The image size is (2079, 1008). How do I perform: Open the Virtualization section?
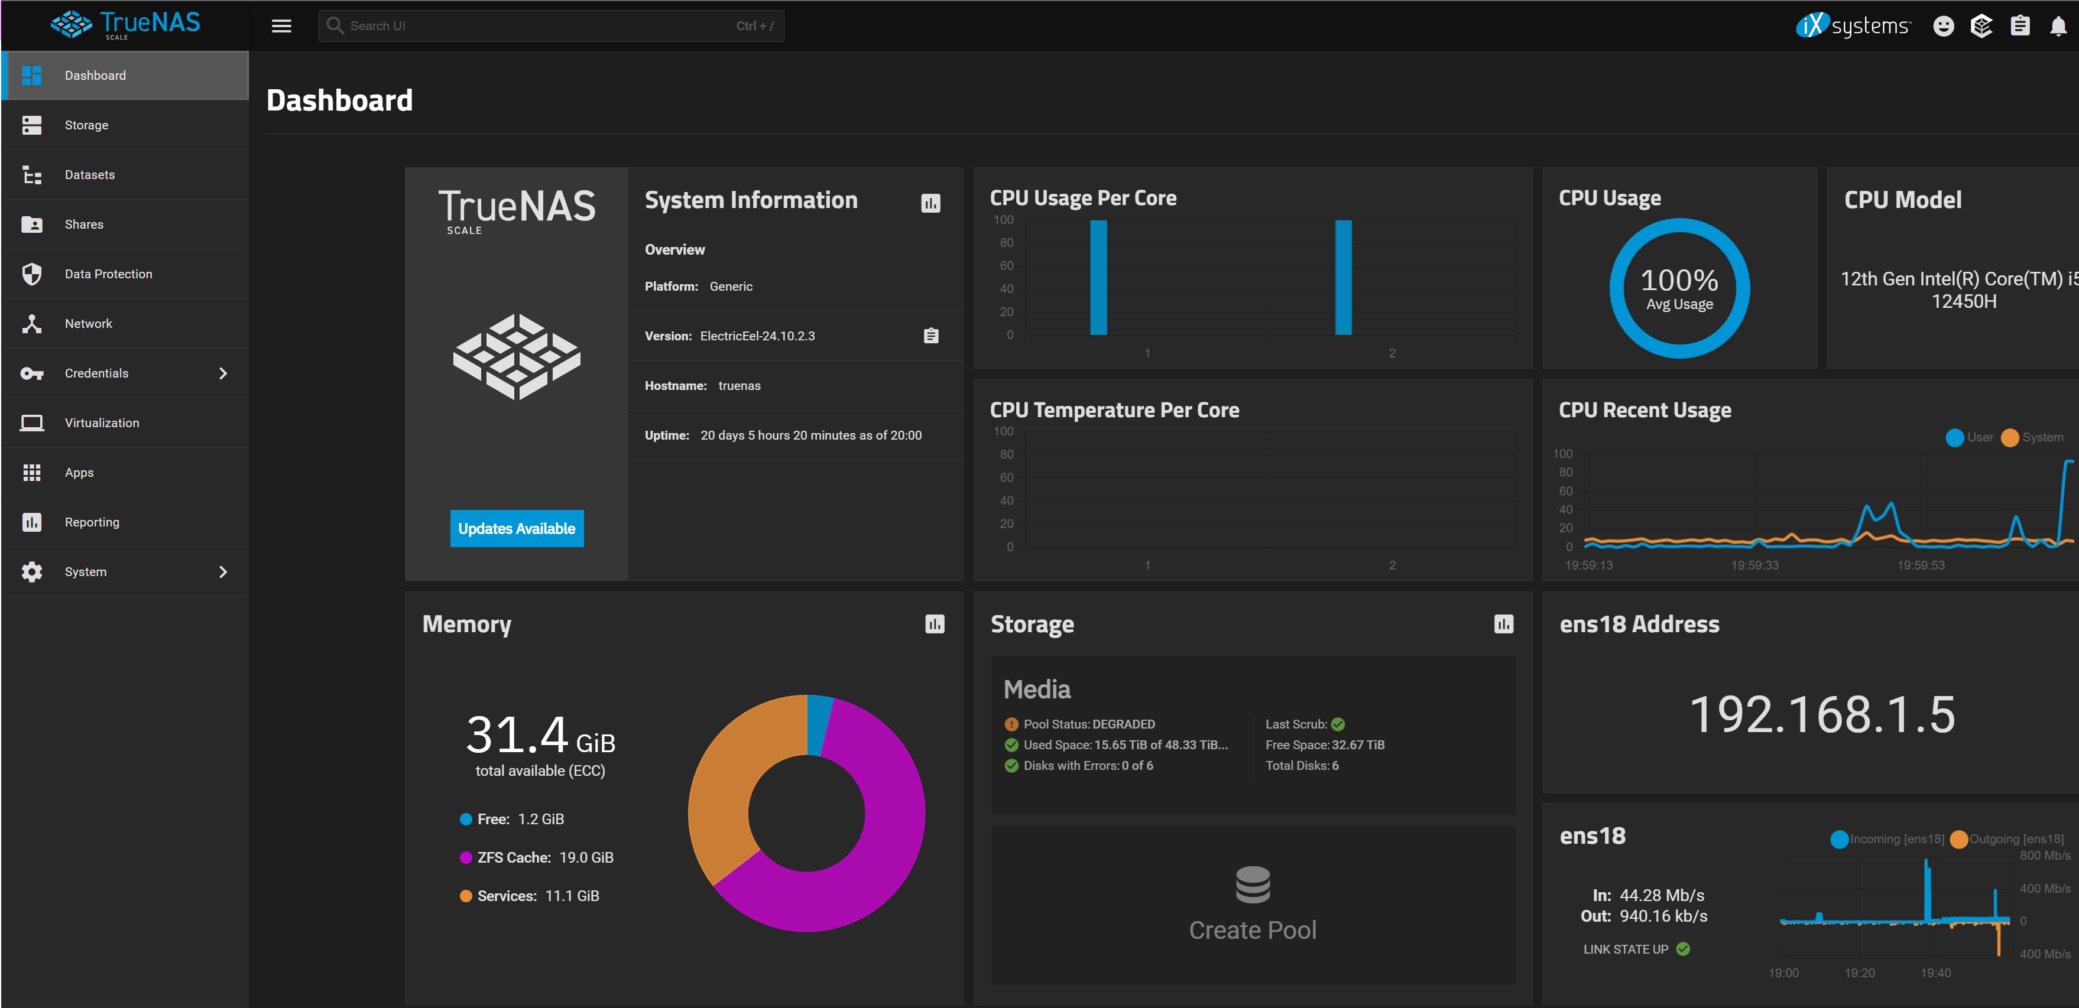pos(102,422)
